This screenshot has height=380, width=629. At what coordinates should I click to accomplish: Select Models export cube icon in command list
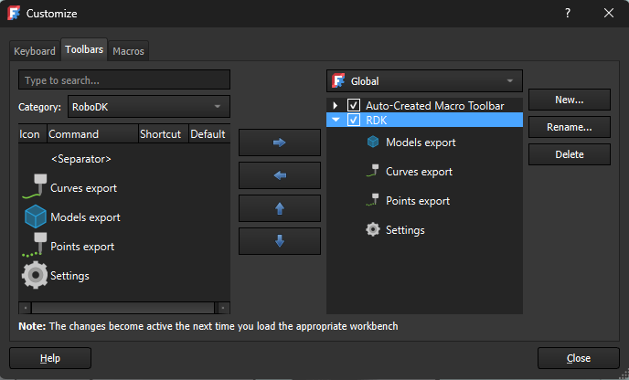pos(34,217)
